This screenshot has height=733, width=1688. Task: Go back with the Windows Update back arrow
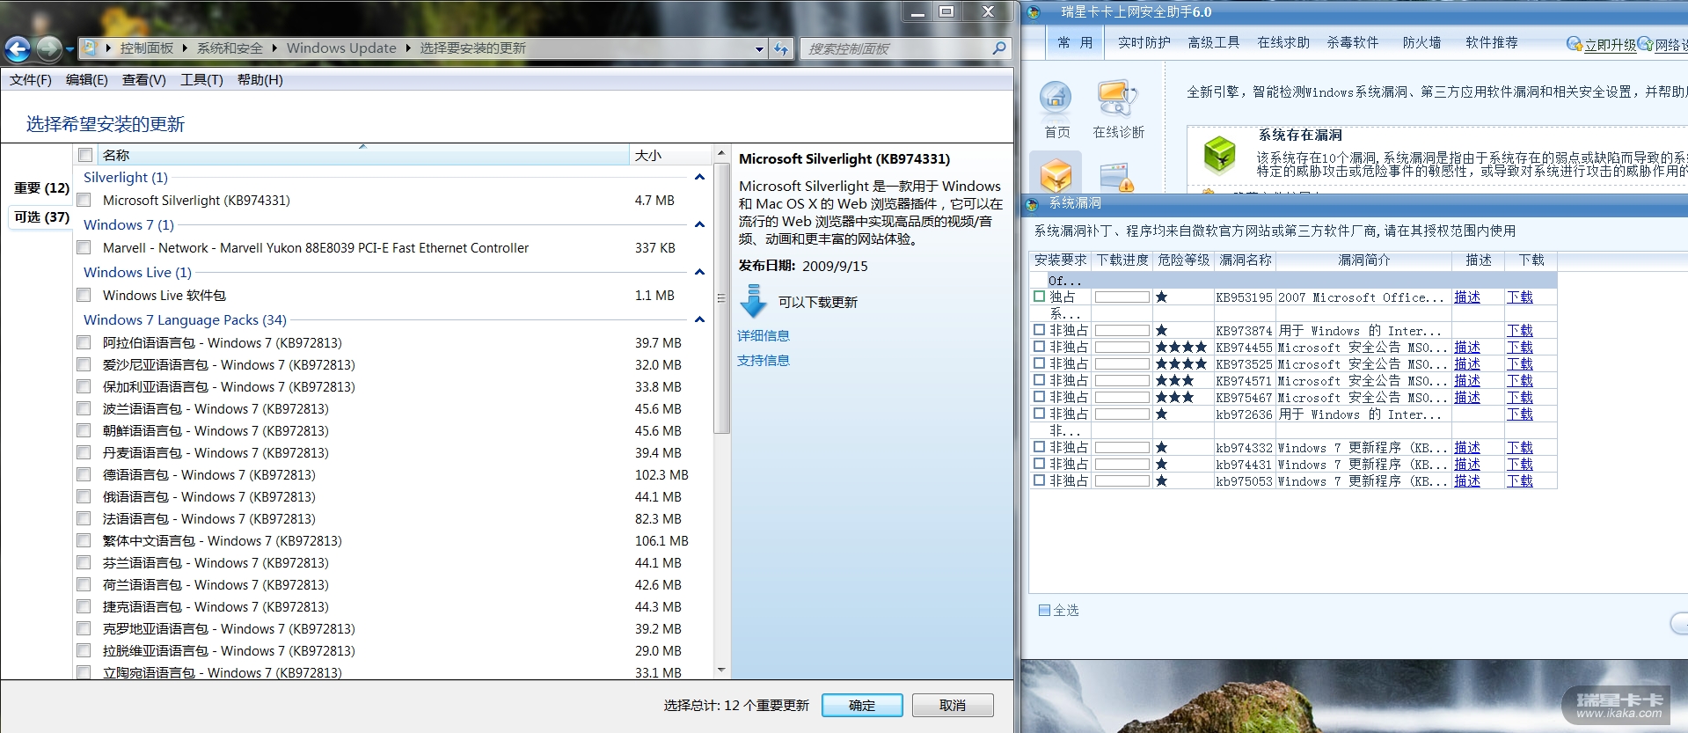(x=18, y=49)
